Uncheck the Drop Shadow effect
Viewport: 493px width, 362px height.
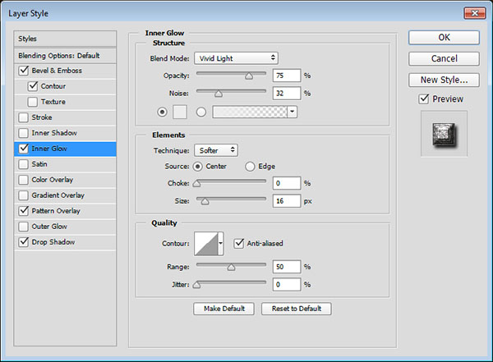point(22,242)
